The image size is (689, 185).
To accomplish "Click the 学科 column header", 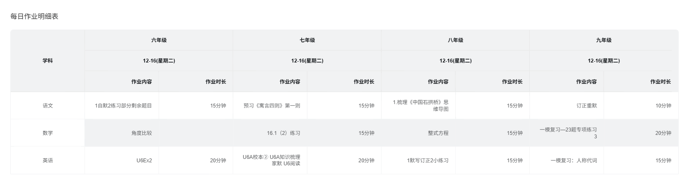I will pyautogui.click(x=48, y=61).
